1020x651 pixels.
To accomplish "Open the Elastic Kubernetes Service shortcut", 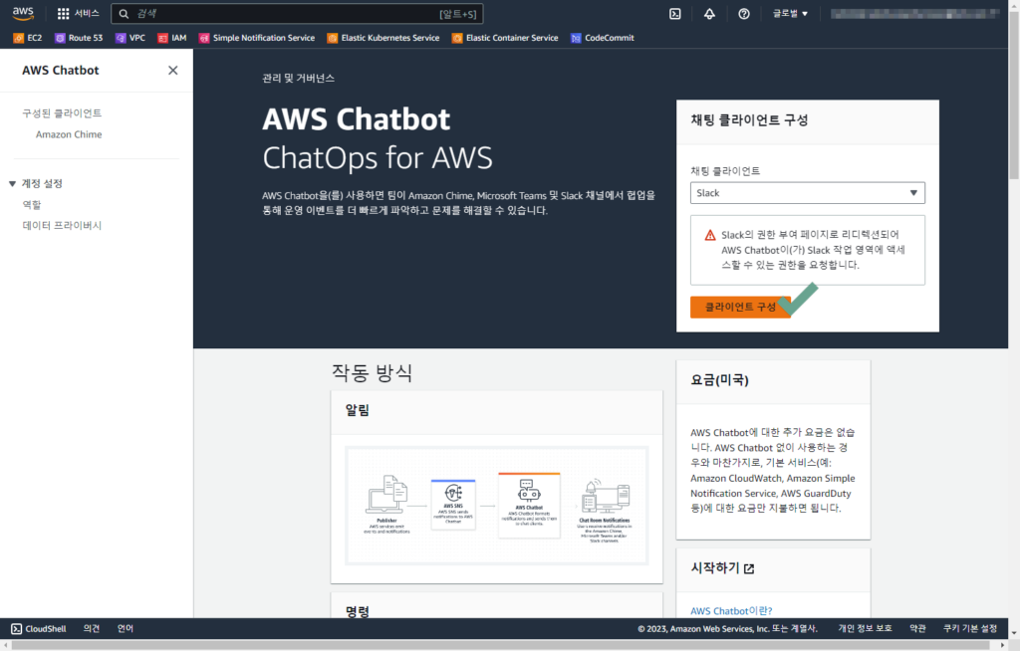I will [x=383, y=38].
